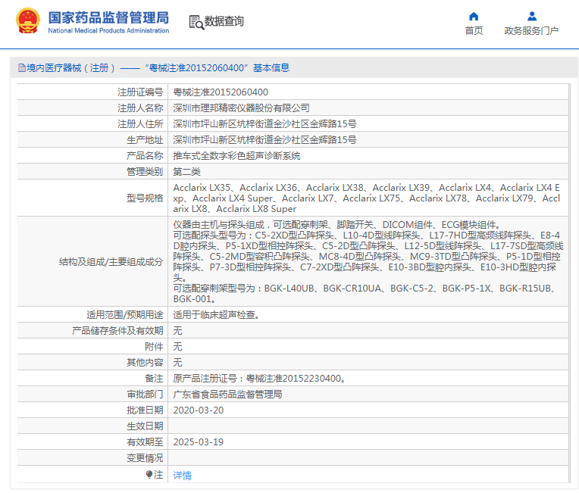Click the 注册人住所 address value
579x493 pixels.
[264, 124]
